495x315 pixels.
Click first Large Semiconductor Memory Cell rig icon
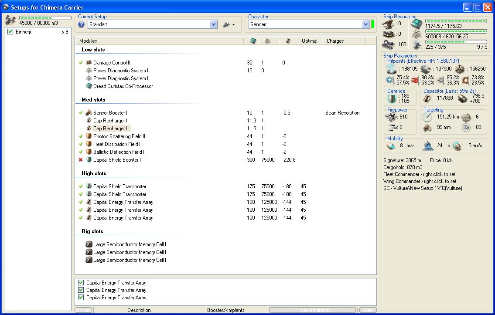tap(89, 244)
